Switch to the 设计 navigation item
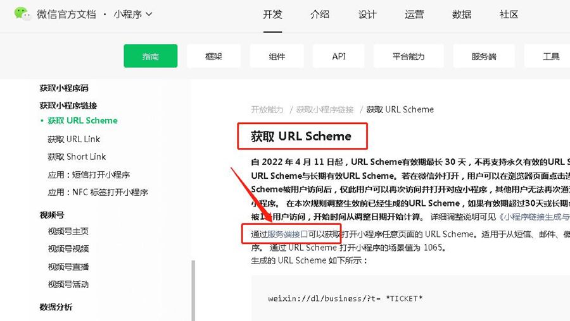 367,15
